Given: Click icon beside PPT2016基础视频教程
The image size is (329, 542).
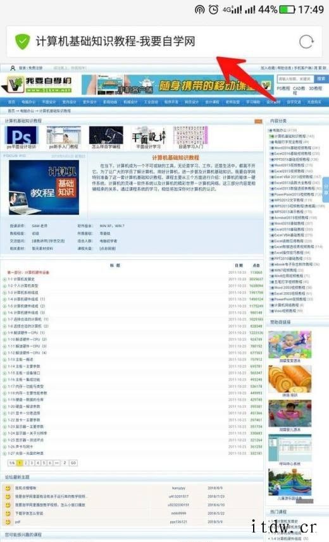Looking at the screenshot, I should point(272,160).
